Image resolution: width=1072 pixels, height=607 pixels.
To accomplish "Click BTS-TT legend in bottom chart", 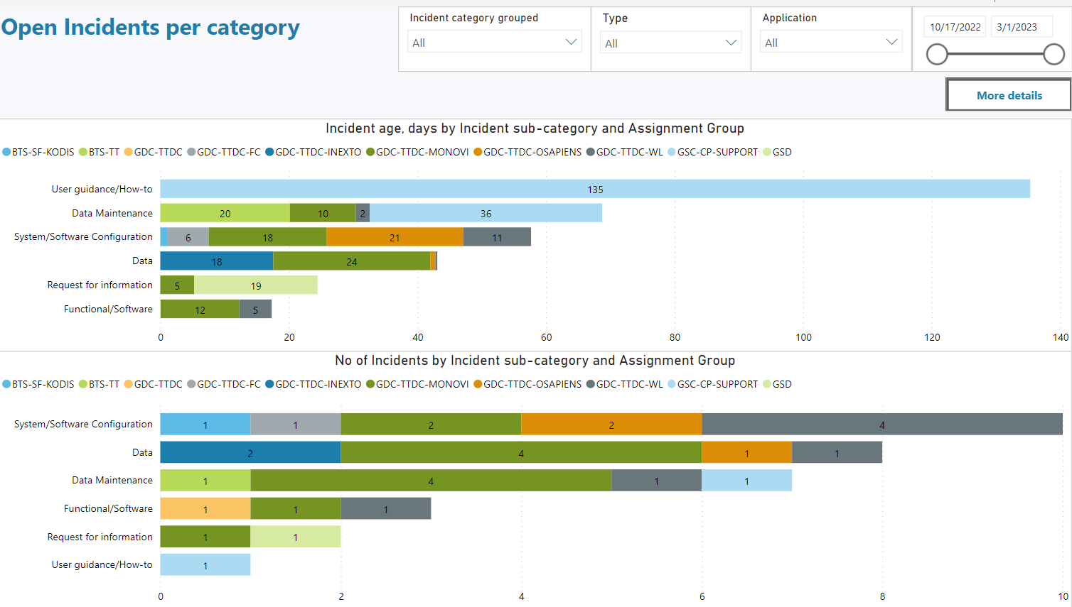I will [x=99, y=384].
